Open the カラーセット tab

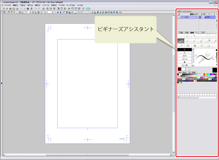click(182, 72)
